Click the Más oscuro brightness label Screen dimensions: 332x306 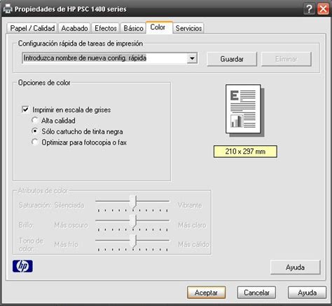pos(71,225)
